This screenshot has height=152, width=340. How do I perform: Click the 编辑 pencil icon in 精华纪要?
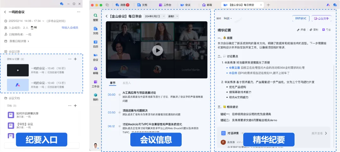[x=298, y=30]
